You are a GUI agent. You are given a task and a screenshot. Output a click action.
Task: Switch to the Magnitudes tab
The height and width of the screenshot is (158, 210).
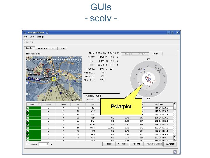click(x=42, y=48)
